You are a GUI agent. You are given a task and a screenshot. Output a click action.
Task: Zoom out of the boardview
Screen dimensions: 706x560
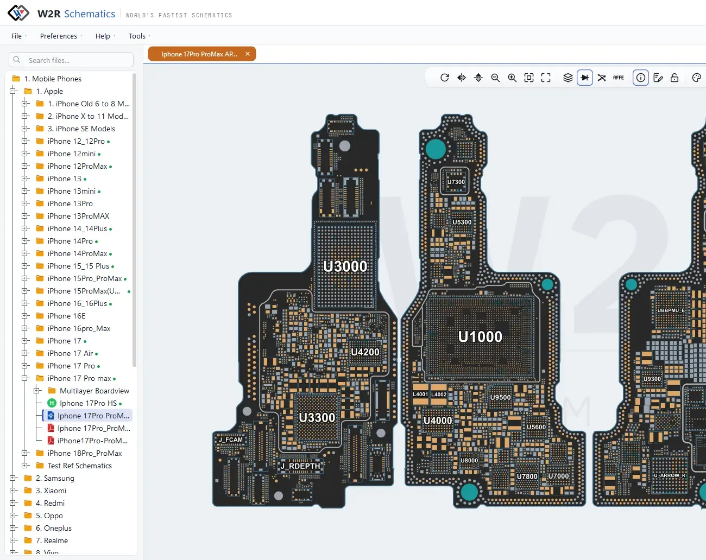point(495,78)
